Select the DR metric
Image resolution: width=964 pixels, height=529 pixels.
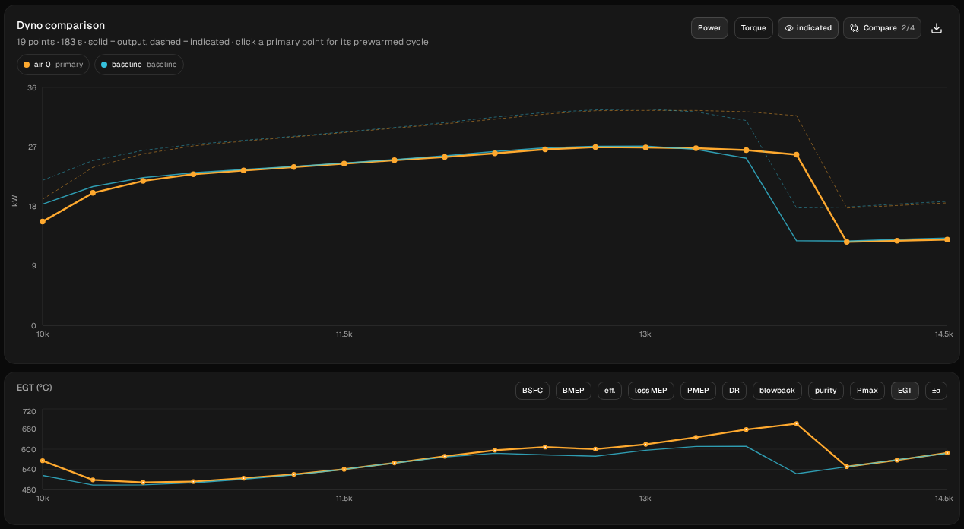point(734,391)
